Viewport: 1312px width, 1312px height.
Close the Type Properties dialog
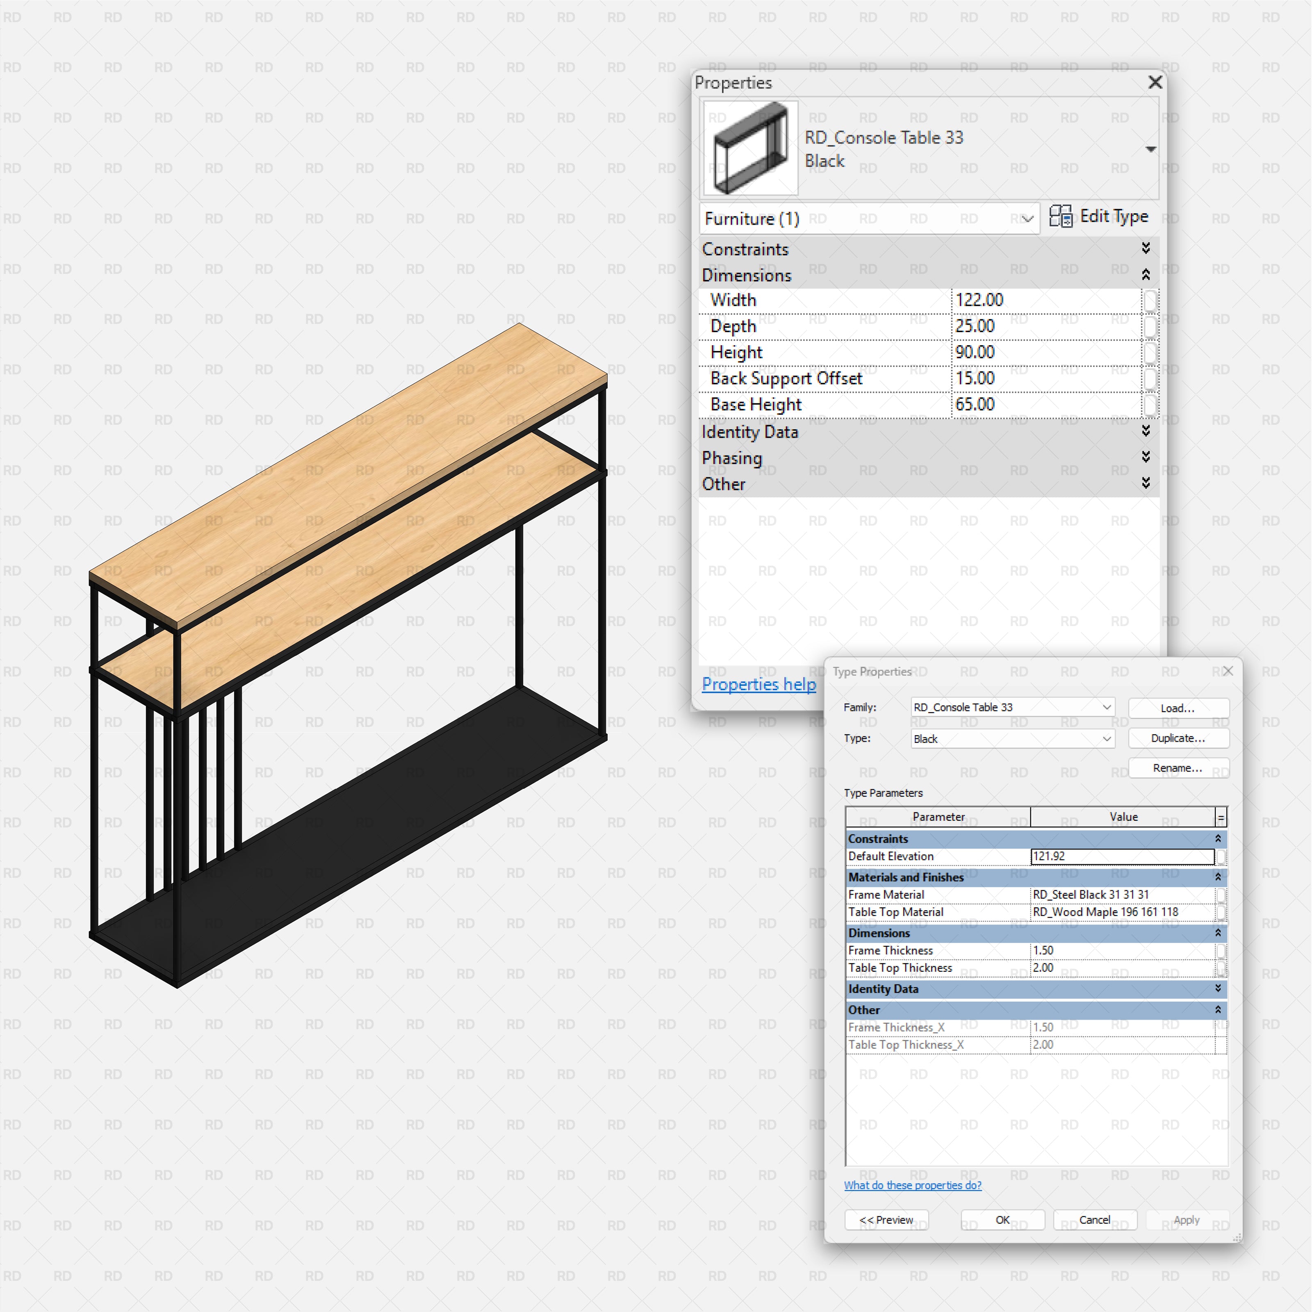pyautogui.click(x=1228, y=671)
